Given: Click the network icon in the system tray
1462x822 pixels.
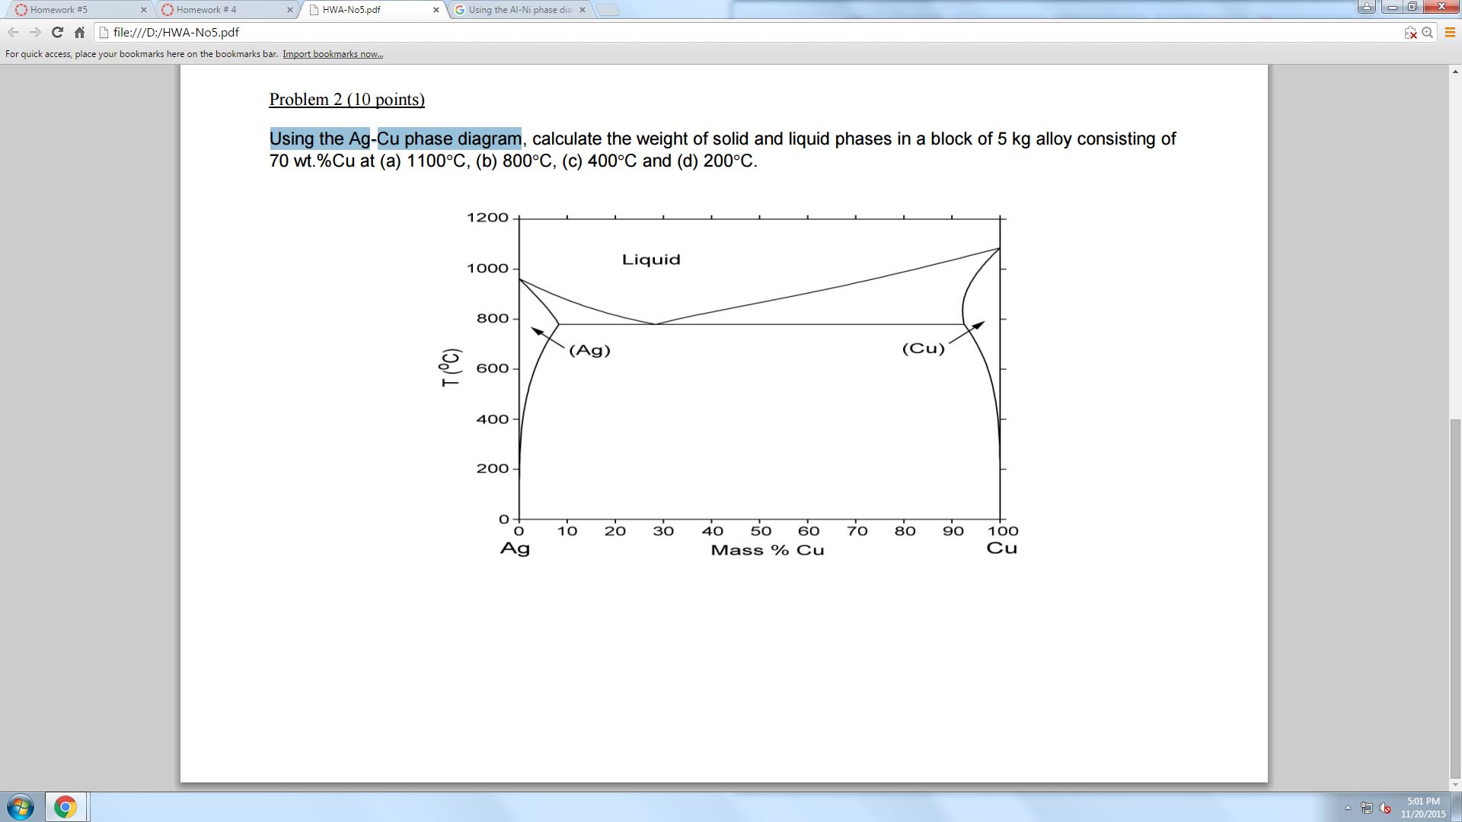Looking at the screenshot, I should pyautogui.click(x=1366, y=808).
